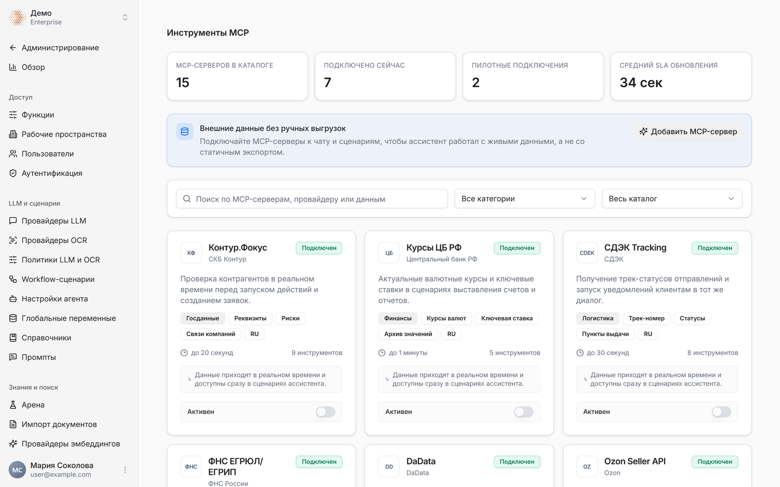Viewport: 780px width, 487px height.
Task: Open the user menu dots for Мария Соколова
Action: click(x=125, y=470)
